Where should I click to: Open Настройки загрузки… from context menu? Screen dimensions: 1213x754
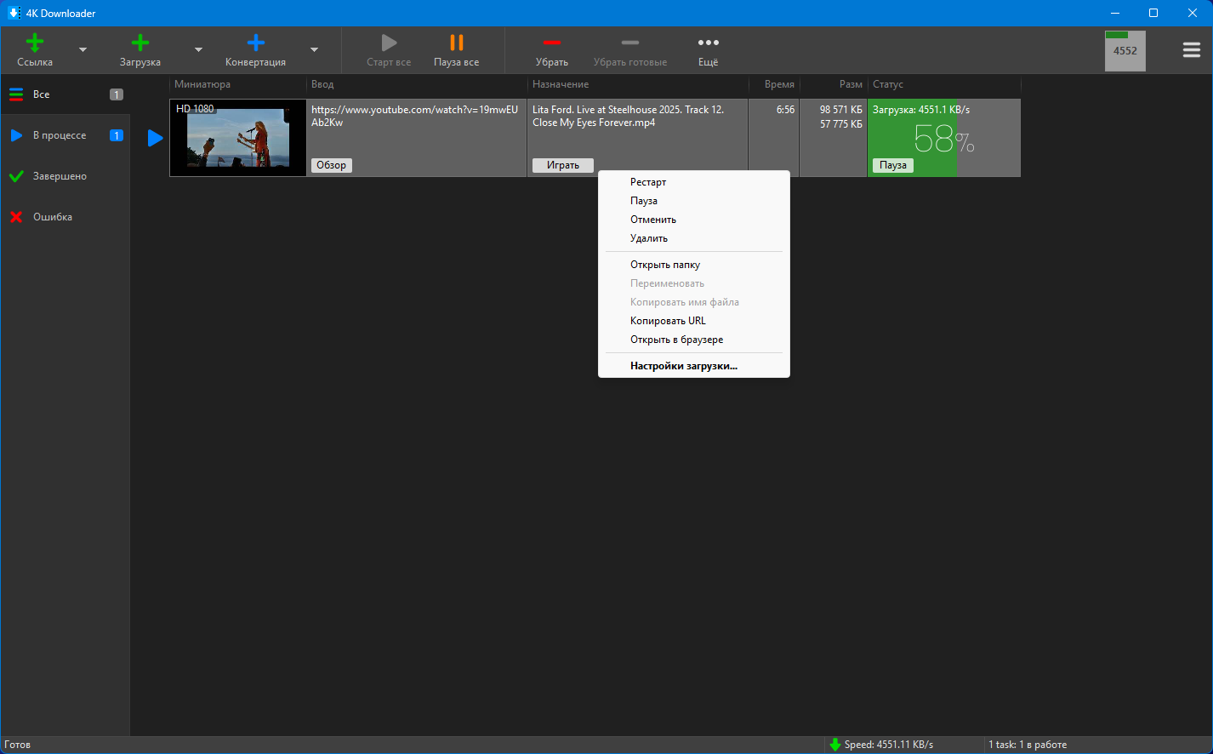click(683, 366)
